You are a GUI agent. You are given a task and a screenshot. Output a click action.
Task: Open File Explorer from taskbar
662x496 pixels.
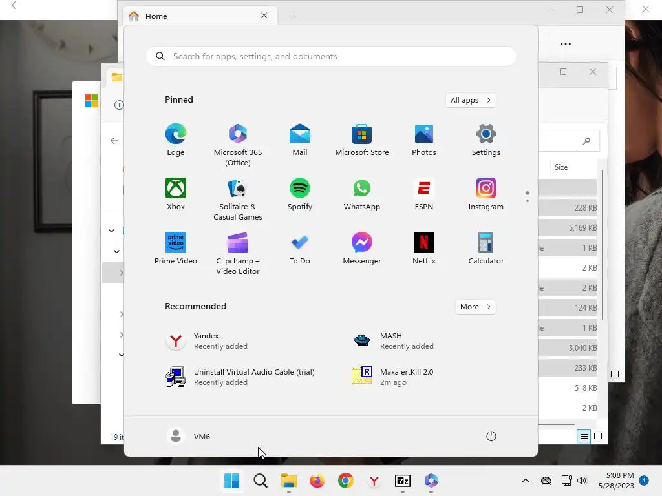pos(289,480)
